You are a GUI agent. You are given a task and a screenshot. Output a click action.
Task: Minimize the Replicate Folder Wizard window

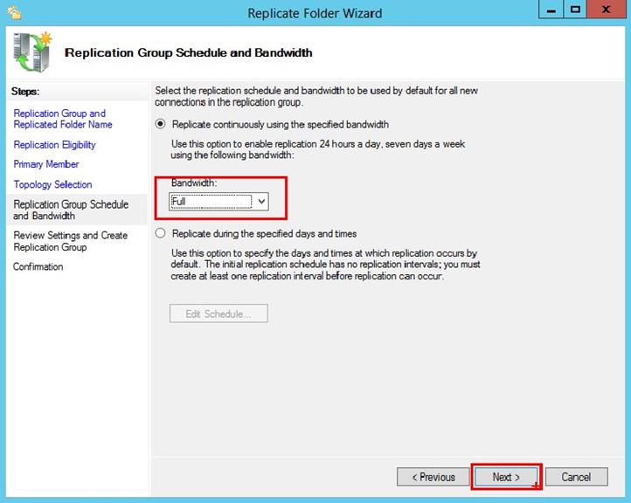551,10
